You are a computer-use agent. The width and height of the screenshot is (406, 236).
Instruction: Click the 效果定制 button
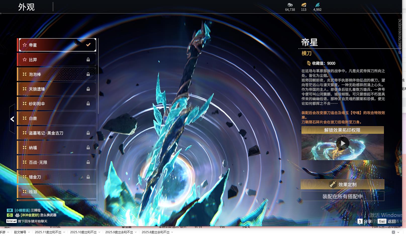(x=342, y=184)
